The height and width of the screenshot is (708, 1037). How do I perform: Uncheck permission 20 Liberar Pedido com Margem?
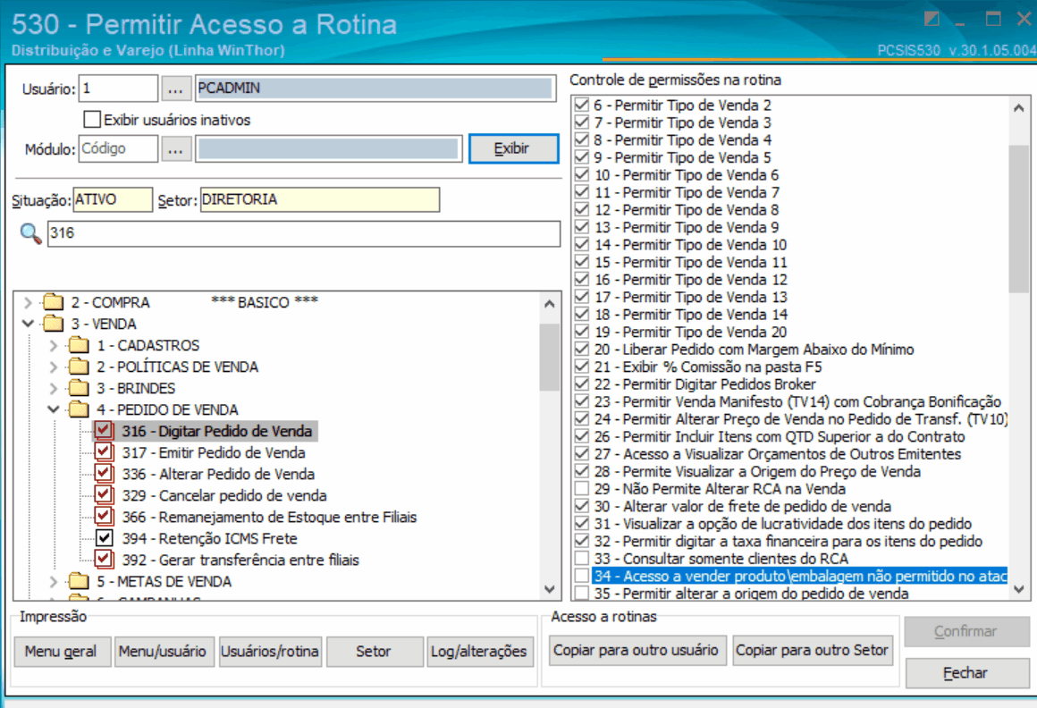click(x=581, y=349)
